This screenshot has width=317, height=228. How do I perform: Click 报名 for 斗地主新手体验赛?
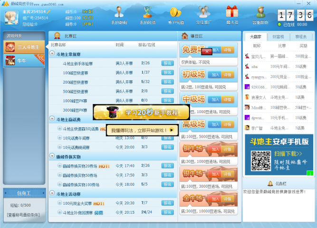168,63
